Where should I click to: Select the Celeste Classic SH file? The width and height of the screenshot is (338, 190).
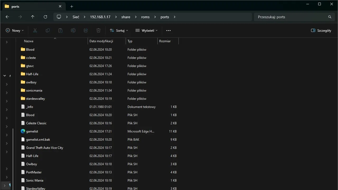click(x=36, y=123)
